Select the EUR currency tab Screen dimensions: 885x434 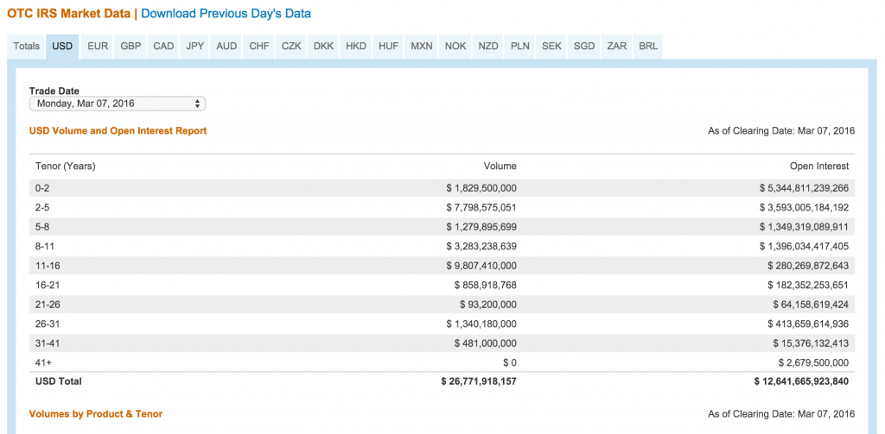[x=98, y=46]
